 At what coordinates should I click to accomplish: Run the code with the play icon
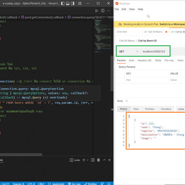tap(97, 11)
